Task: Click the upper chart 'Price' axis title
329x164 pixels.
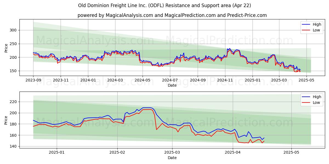Action: click(6, 48)
